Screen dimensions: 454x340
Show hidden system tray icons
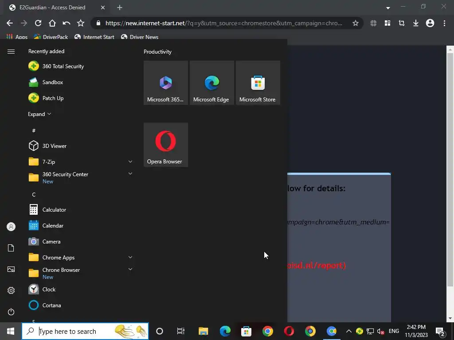(x=349, y=331)
